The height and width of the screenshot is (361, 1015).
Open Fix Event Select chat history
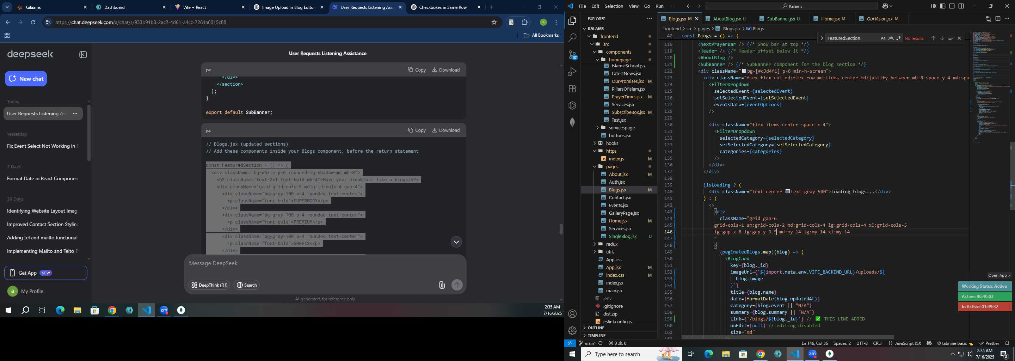coord(43,146)
